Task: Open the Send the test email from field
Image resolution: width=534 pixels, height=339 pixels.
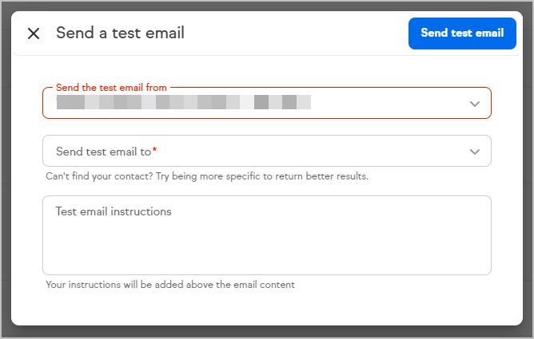Action: [267, 103]
